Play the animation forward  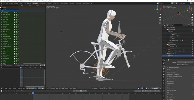[82, 91]
